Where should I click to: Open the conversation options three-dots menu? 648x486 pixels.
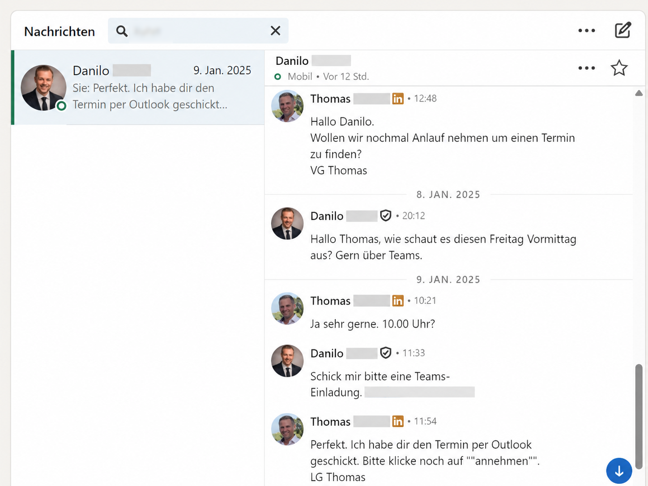(x=586, y=68)
